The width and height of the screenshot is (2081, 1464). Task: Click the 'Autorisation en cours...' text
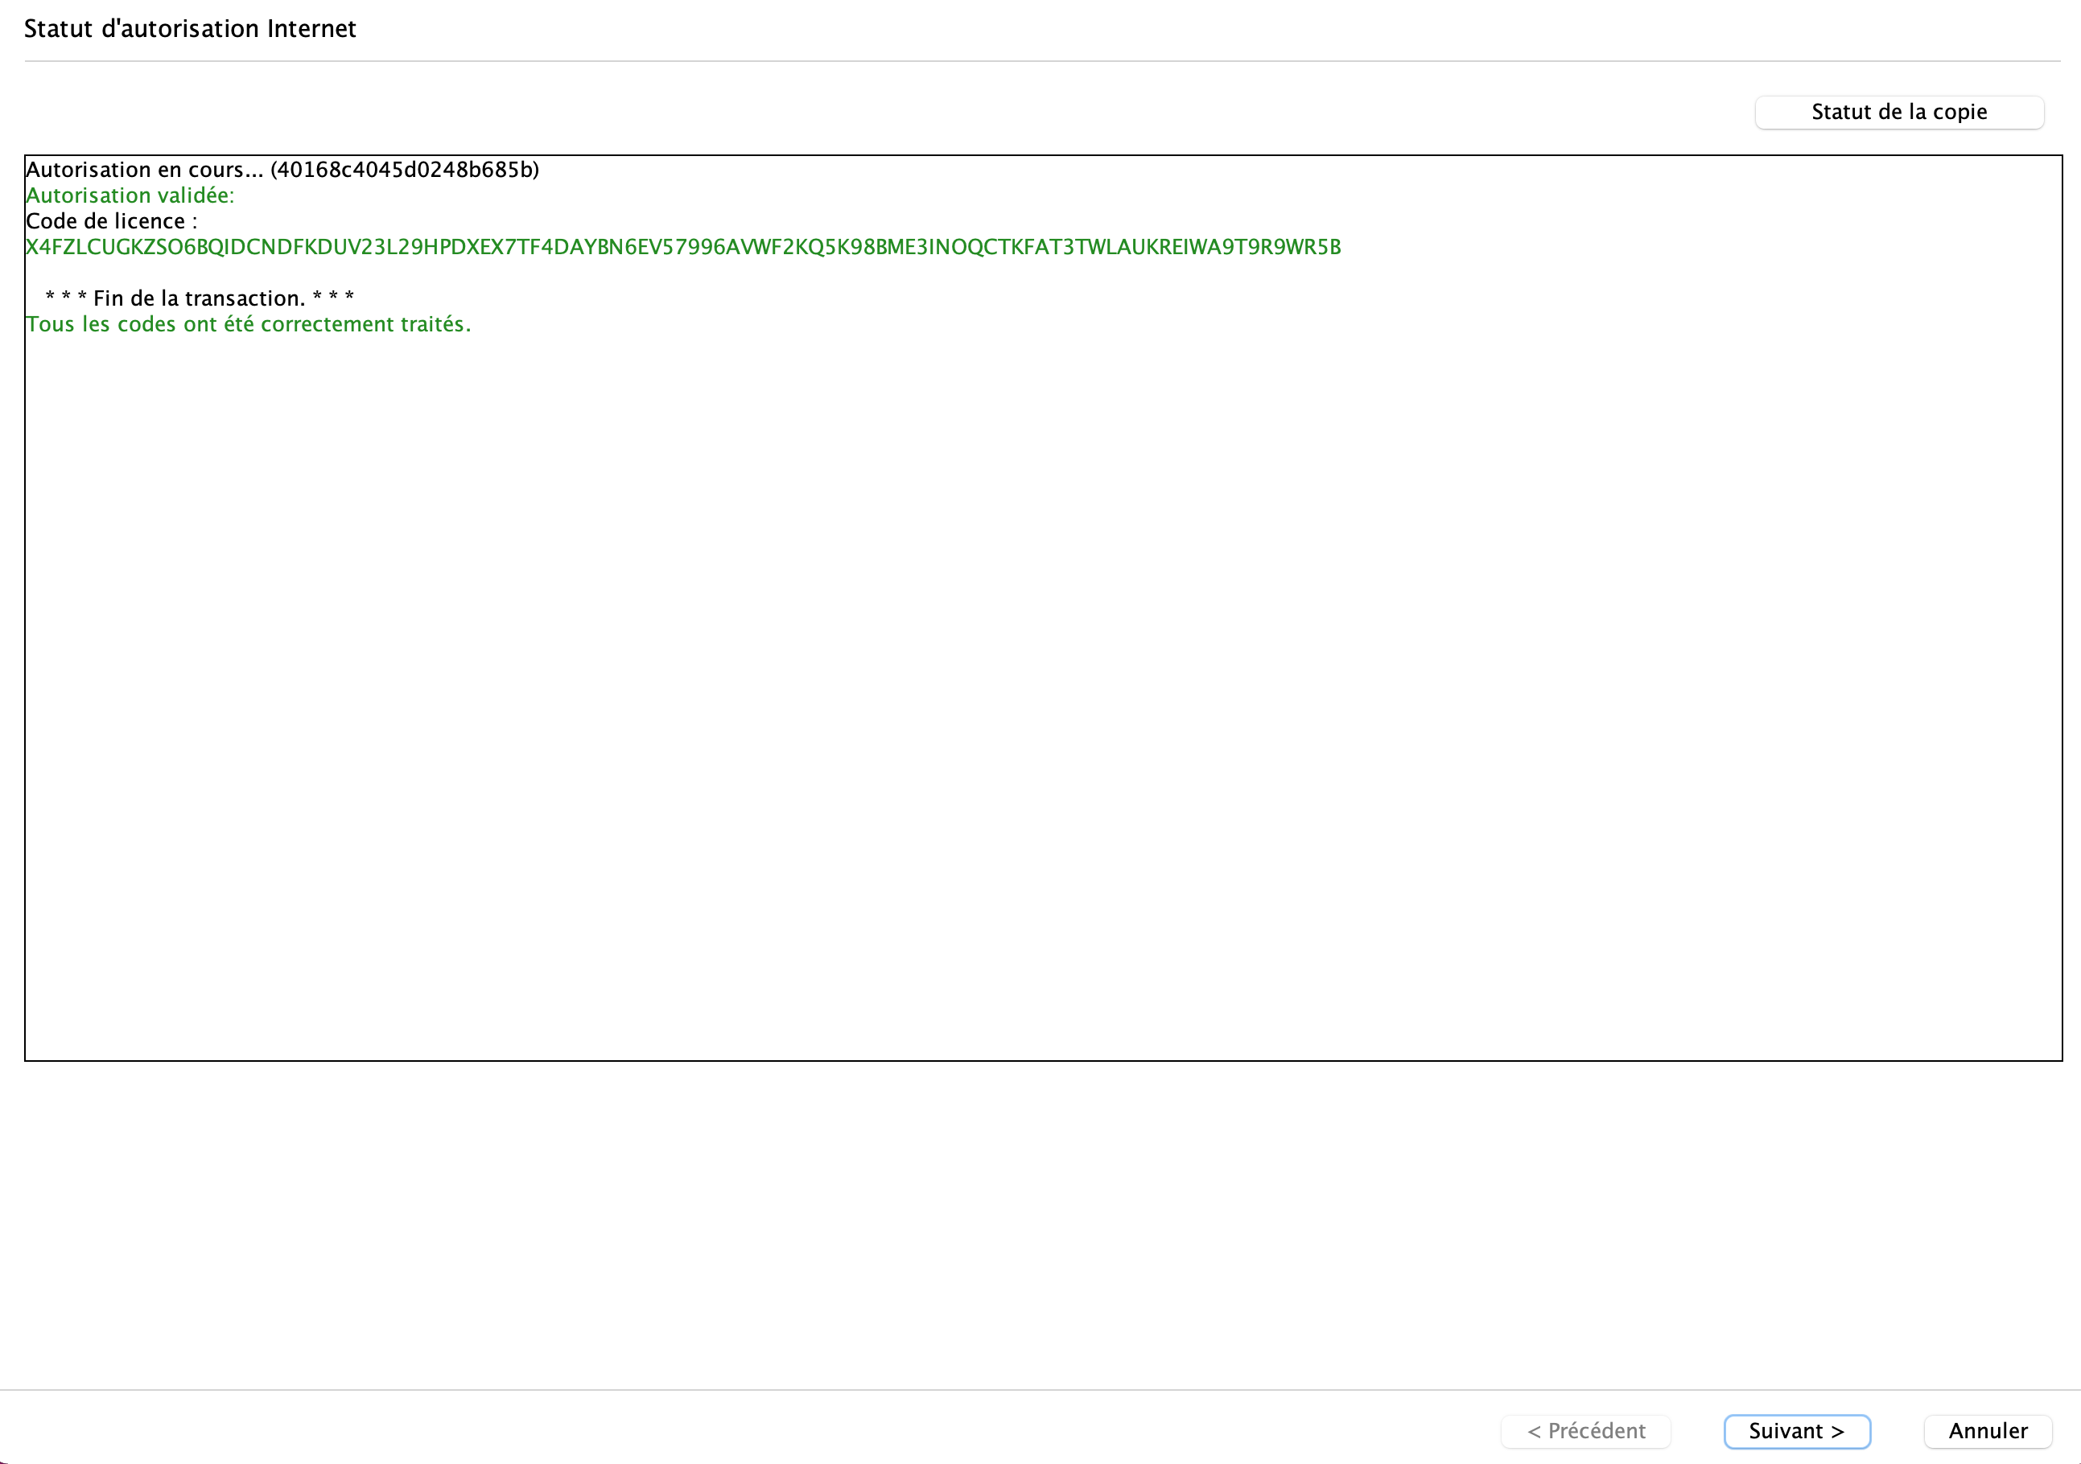pos(145,171)
